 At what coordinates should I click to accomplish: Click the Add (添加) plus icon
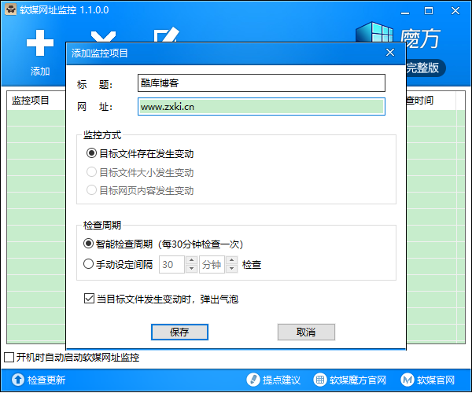[x=39, y=42]
